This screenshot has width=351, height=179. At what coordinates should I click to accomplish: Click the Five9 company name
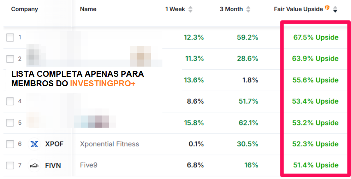click(89, 165)
